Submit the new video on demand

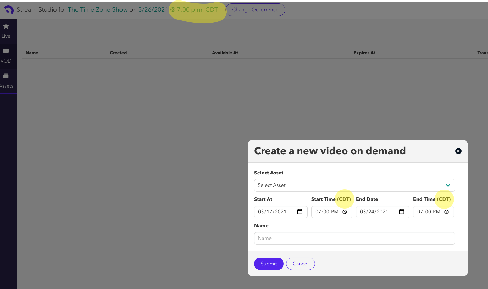[x=269, y=264]
